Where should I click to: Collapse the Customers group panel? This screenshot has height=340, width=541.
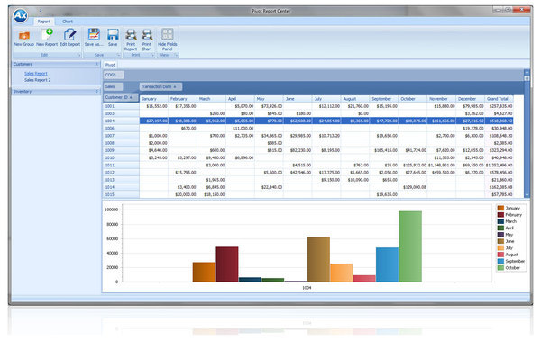(x=96, y=64)
